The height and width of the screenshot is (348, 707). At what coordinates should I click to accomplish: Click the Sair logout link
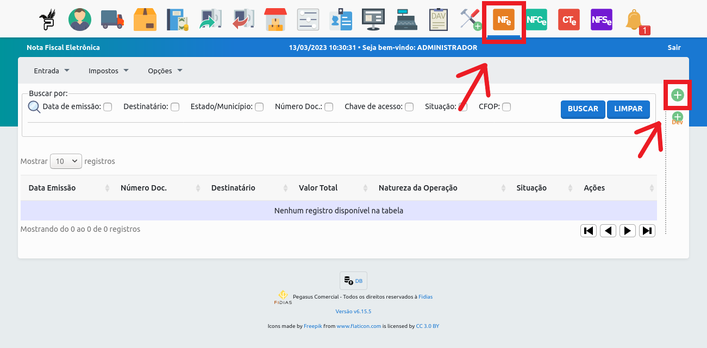click(x=674, y=48)
